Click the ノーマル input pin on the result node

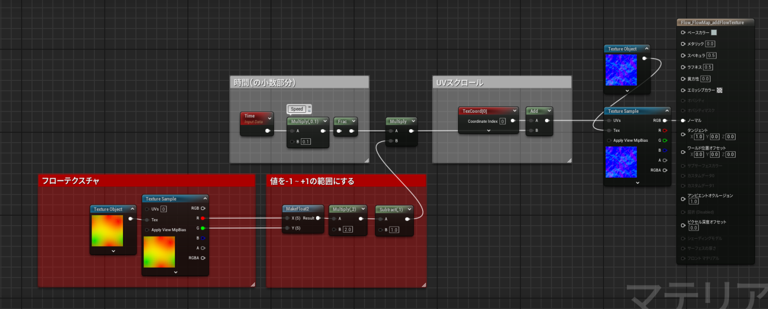[x=683, y=120]
